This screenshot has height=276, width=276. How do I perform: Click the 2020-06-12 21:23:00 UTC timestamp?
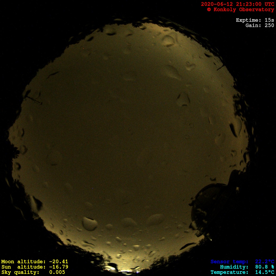tap(237, 4)
